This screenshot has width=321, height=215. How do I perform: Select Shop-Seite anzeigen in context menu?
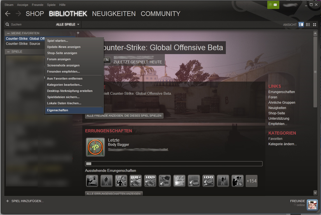(74, 53)
